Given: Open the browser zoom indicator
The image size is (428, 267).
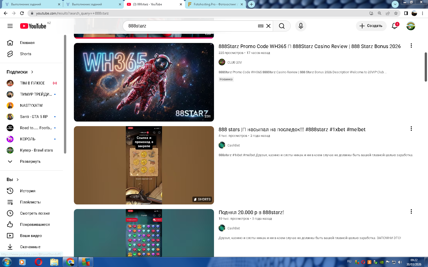Looking at the screenshot, I should click(379, 13).
